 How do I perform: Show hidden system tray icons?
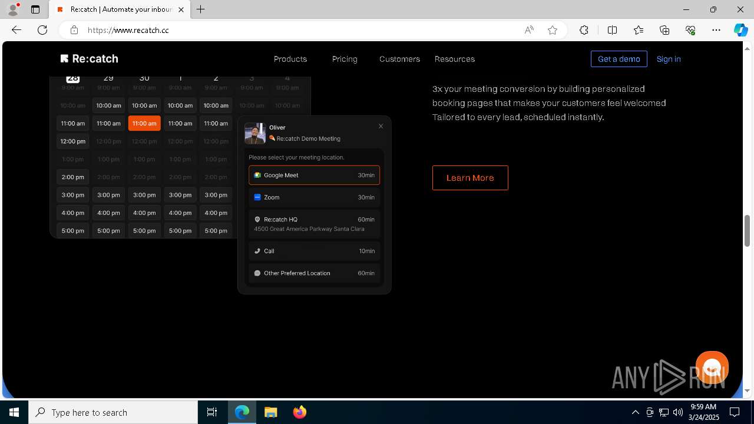[x=635, y=412]
